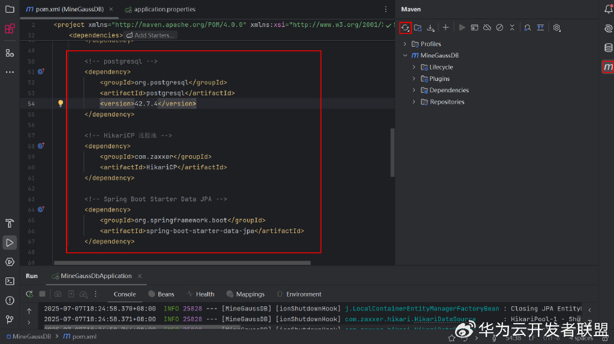Open editor tabs more options menu
Viewport: 614px width, 344px height.
[386, 9]
